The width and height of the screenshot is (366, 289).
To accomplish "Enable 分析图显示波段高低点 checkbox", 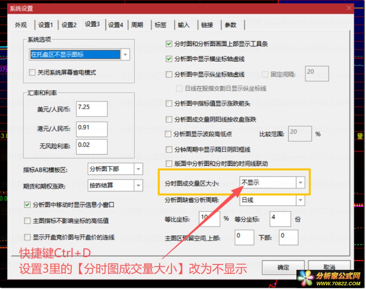I will click(x=168, y=134).
